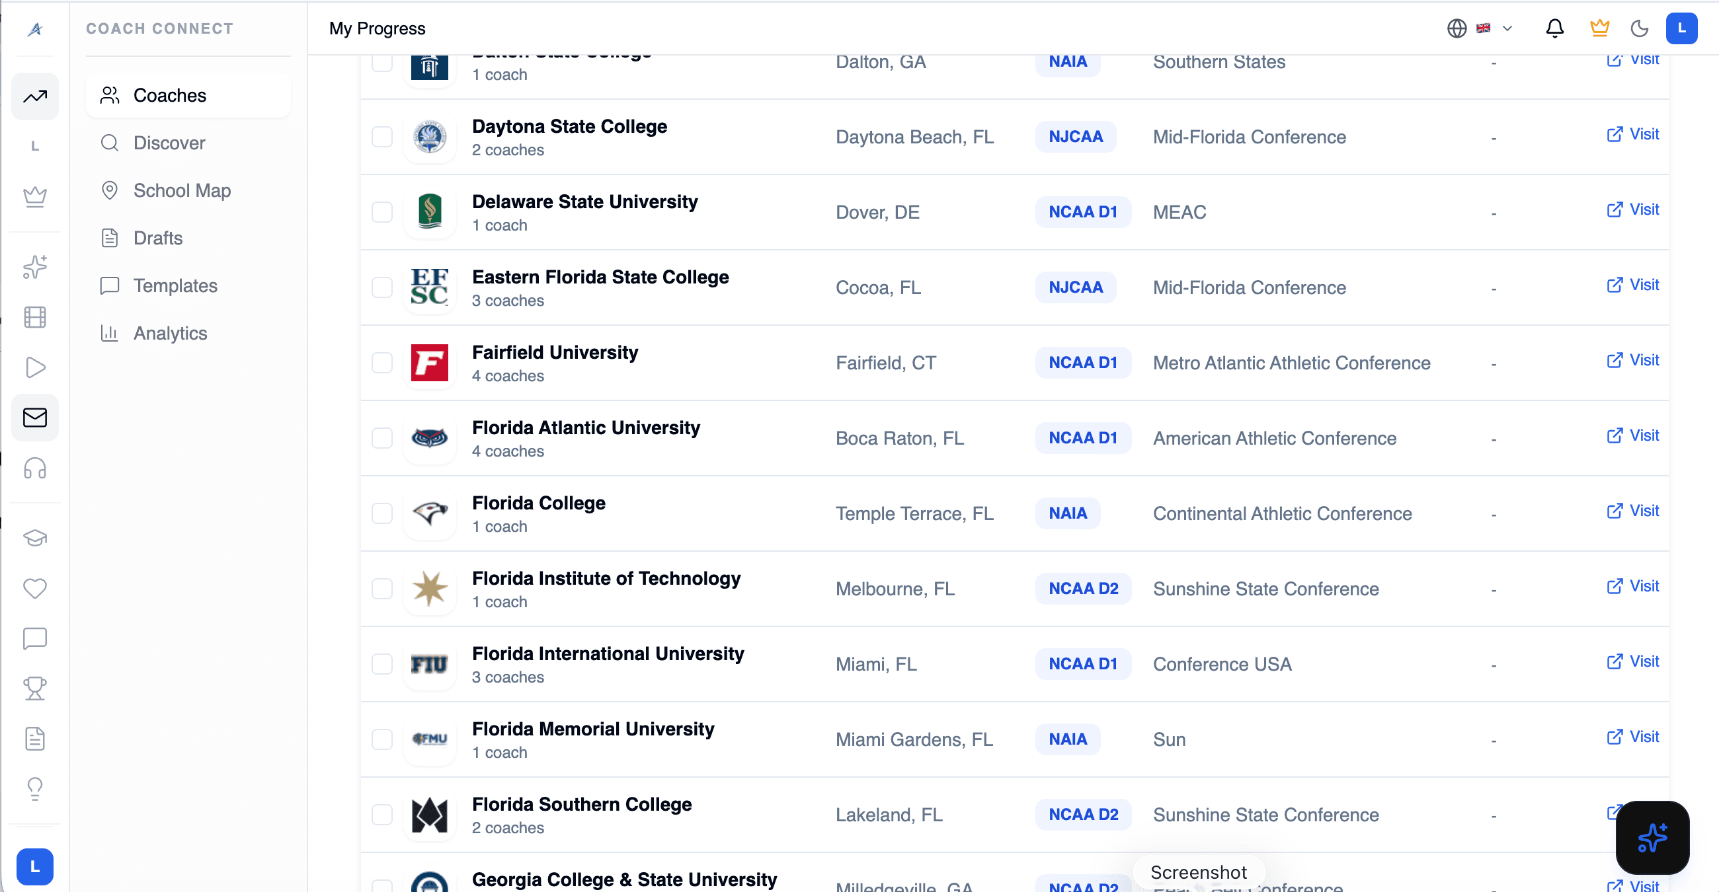Click the orange crown premium icon
This screenshot has width=1719, height=892.
pos(1599,28)
